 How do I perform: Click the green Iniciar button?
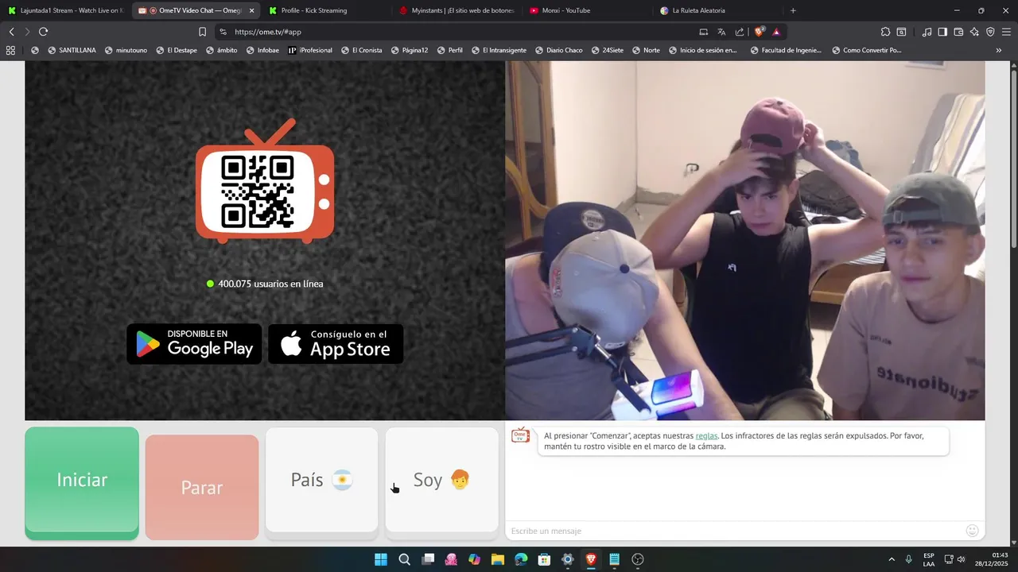coord(82,483)
